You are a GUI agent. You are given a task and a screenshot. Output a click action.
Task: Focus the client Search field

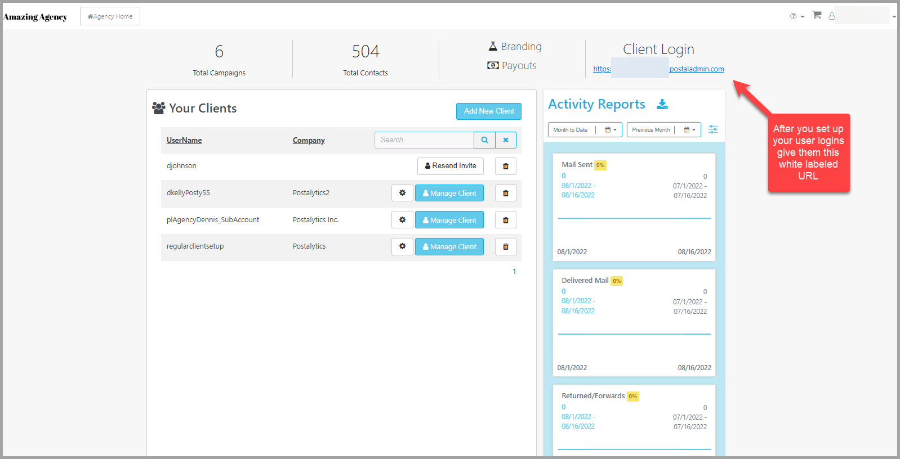[424, 140]
